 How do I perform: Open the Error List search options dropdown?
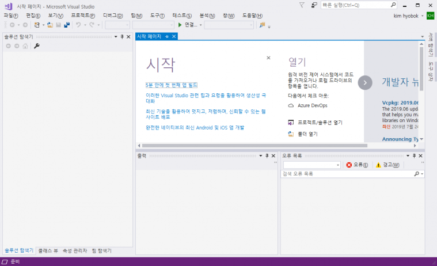pos(423,174)
